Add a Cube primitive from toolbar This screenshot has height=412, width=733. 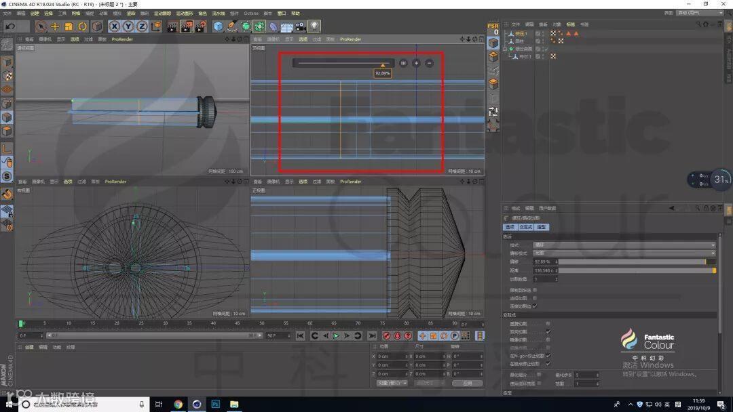click(218, 26)
